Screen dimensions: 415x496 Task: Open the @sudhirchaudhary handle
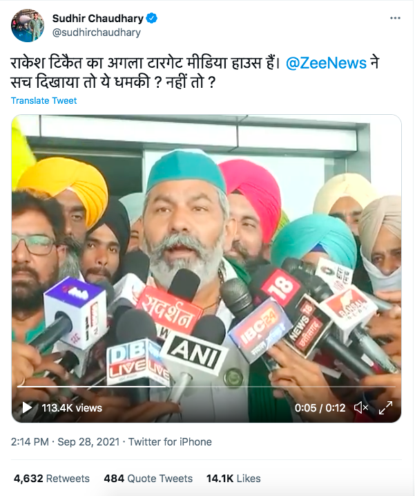tap(97, 33)
